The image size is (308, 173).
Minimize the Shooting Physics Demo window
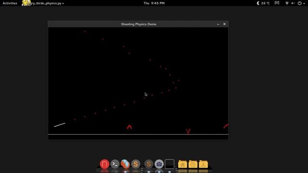pyautogui.click(x=218, y=24)
